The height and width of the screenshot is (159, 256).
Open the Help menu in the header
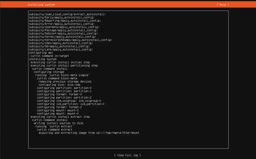tap(223, 4)
